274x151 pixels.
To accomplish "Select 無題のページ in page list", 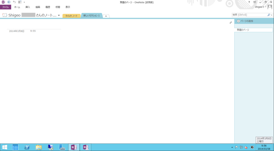I will click(x=253, y=30).
